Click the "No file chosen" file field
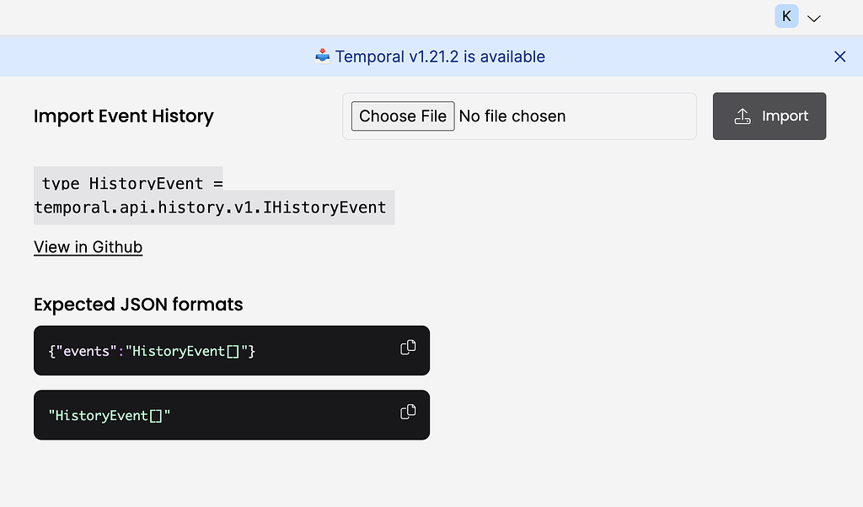 [x=512, y=116]
